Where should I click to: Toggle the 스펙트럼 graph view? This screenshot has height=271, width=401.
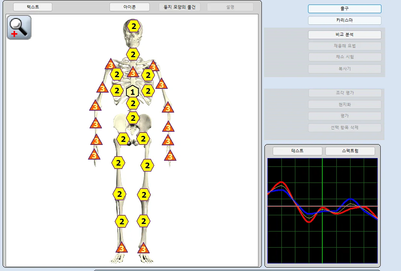tap(350, 151)
